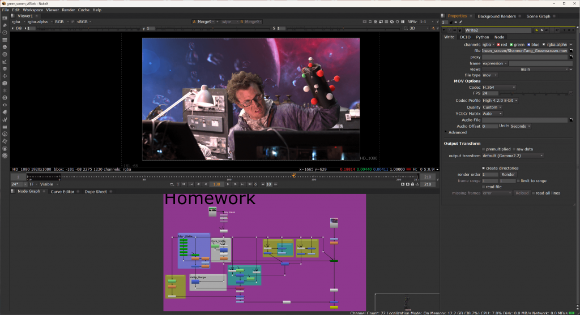Open the Channel nodes toolbar icon
The image size is (580, 315).
5,40
